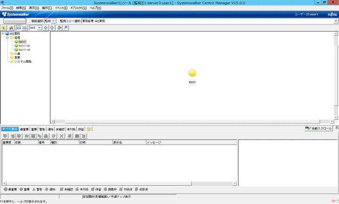This screenshot has width=339, height=204.
Task: Switch to the 最重要 event tab
Action: point(24,129)
